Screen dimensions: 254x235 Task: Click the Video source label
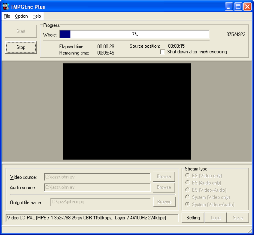[23, 177]
